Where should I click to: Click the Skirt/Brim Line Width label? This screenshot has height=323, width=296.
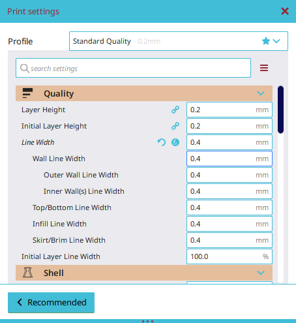coord(69,240)
